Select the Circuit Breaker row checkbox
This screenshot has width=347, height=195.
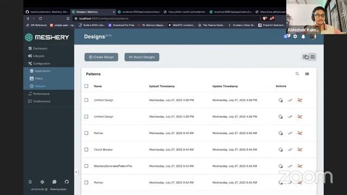click(x=86, y=149)
